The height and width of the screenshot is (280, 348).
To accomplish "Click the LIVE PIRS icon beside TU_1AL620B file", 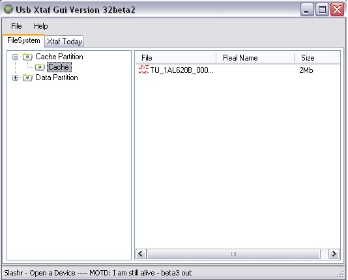I will [x=143, y=70].
